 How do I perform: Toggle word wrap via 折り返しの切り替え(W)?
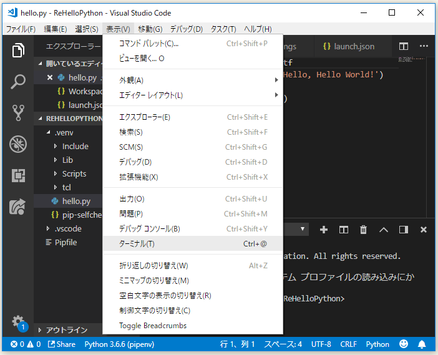coord(193,266)
